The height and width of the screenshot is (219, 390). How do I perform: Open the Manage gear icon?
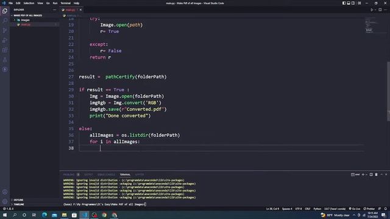coord(5,201)
